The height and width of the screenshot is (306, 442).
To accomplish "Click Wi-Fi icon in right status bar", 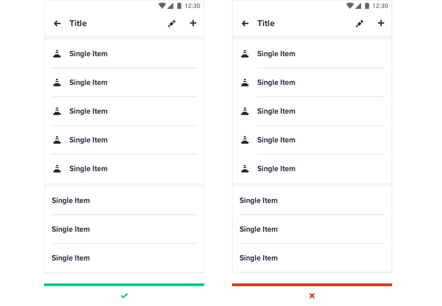I will (x=350, y=6).
